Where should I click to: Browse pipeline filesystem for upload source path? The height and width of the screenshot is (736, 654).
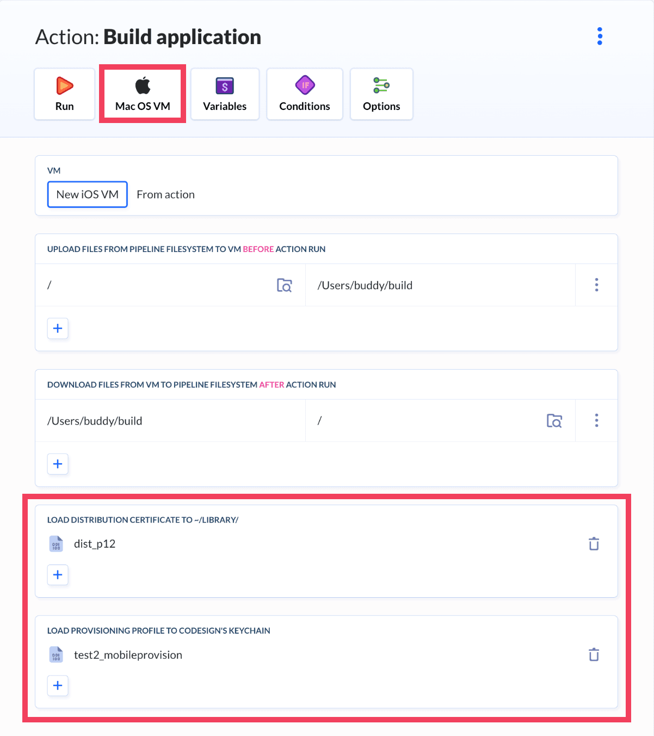click(x=284, y=285)
